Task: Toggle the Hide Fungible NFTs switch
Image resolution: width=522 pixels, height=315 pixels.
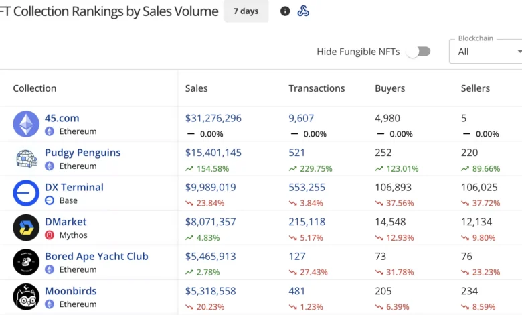Action: [418, 52]
